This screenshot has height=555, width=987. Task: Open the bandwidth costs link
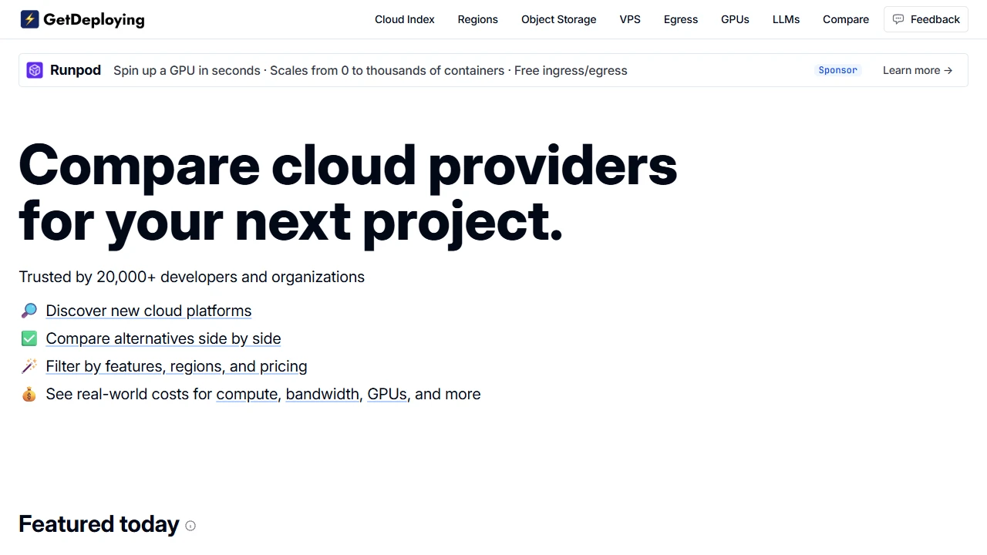point(322,394)
